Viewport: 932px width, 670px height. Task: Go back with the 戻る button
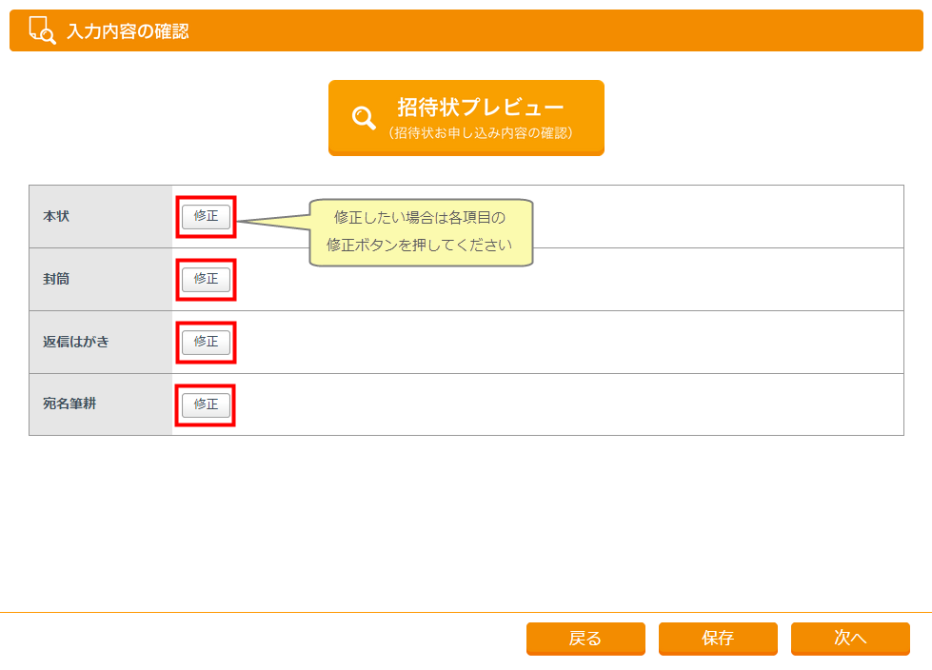click(585, 639)
